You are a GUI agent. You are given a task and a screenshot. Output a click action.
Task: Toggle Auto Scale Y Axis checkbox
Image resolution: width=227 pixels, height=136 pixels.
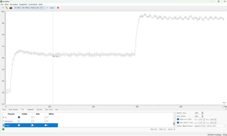pyautogui.click(x=178, y=122)
